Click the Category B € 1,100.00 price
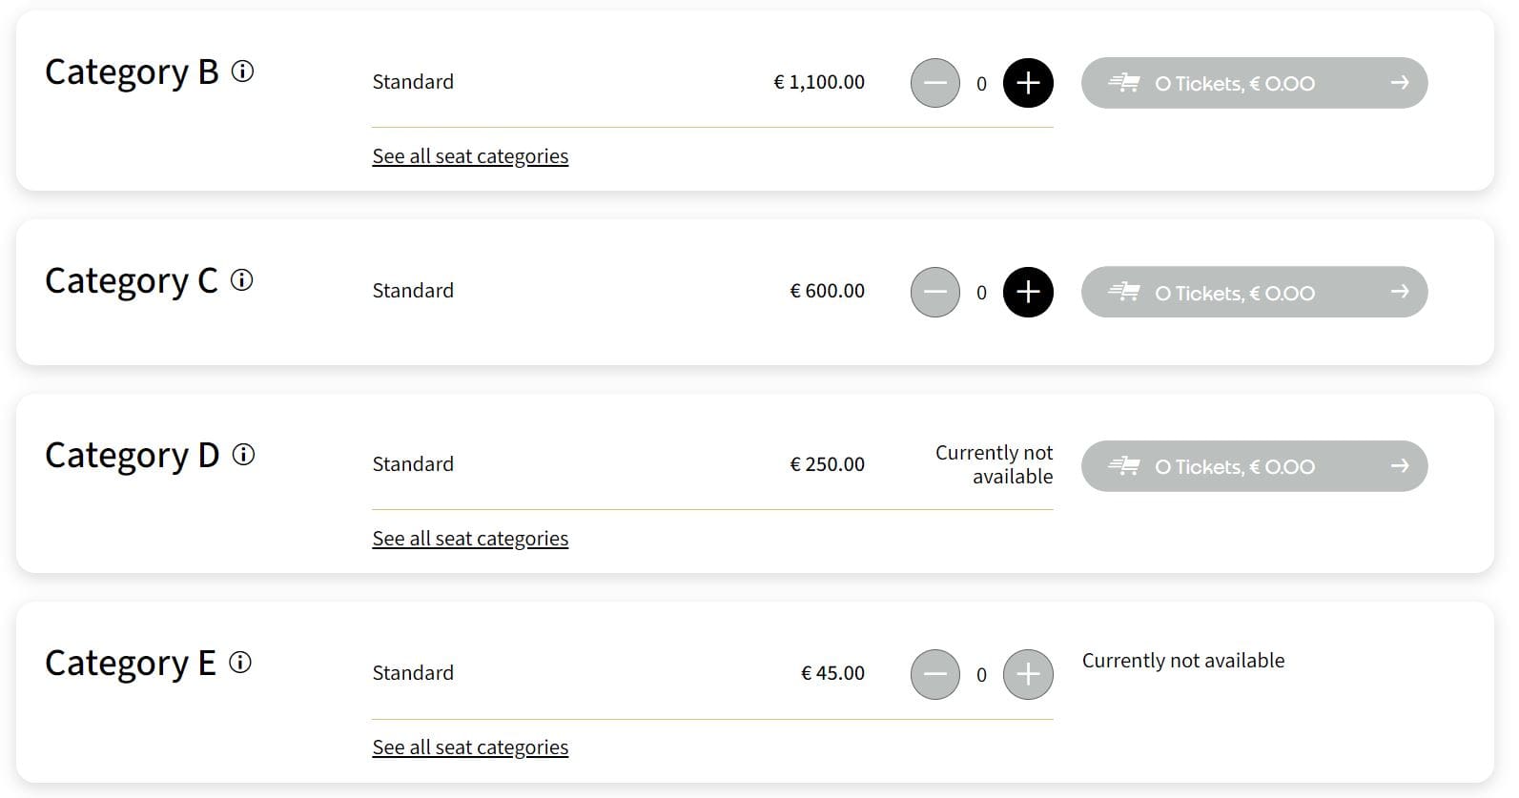The height and width of the screenshot is (798, 1519). click(x=819, y=83)
